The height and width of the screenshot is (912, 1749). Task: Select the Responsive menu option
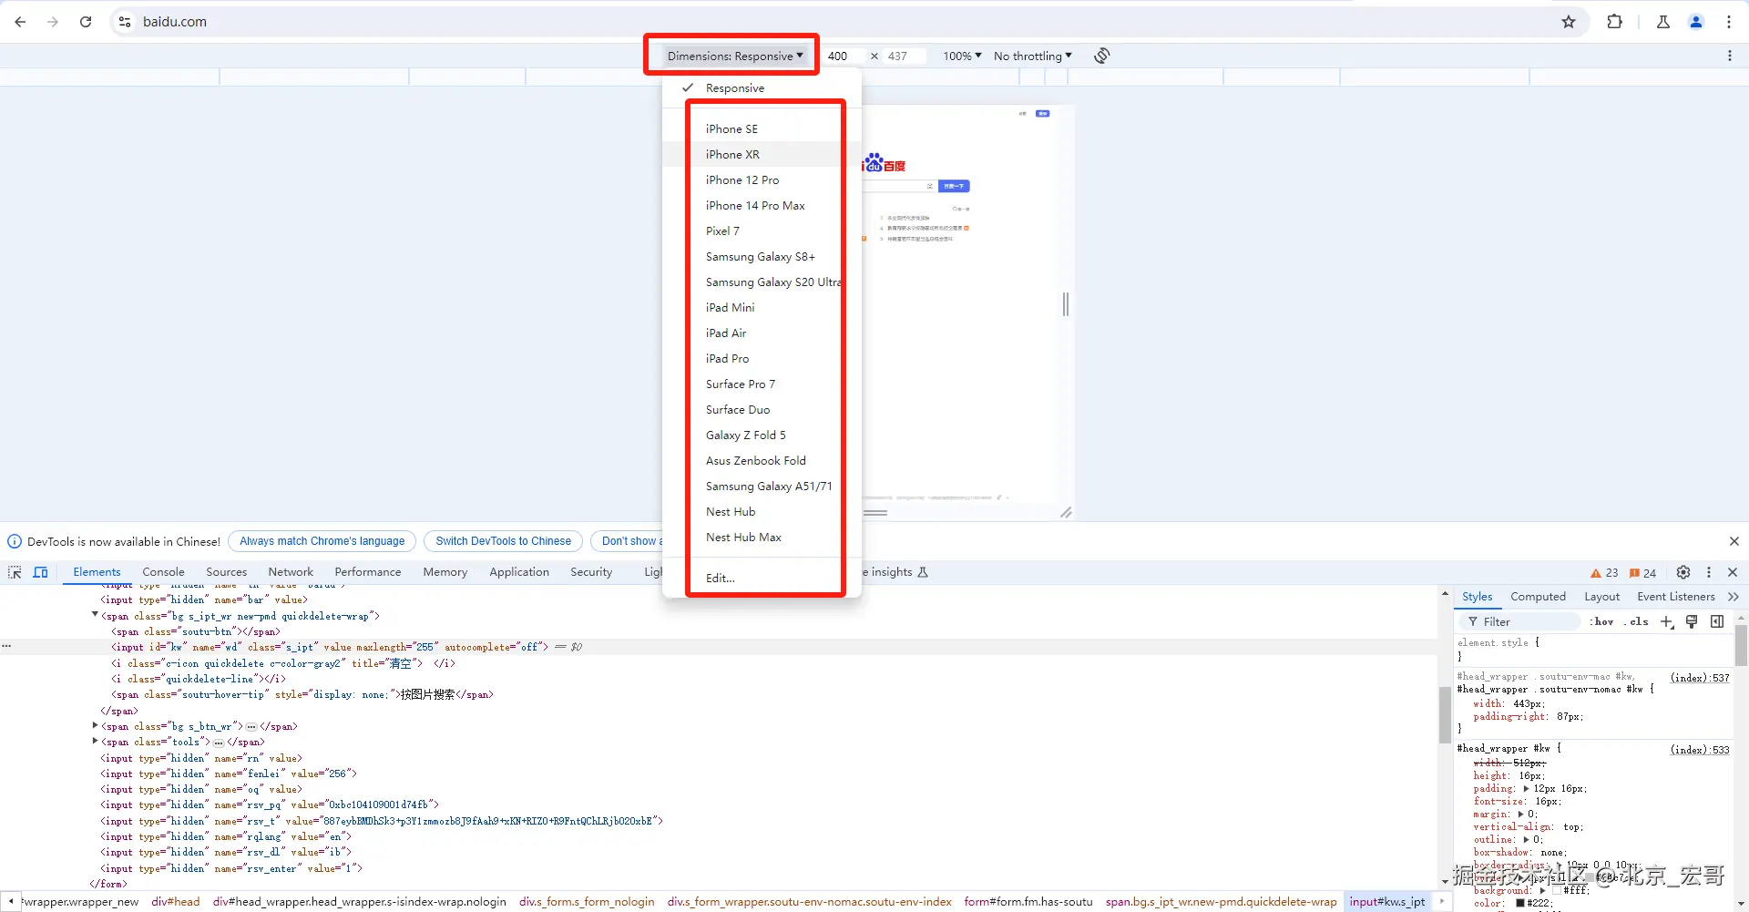(x=762, y=88)
